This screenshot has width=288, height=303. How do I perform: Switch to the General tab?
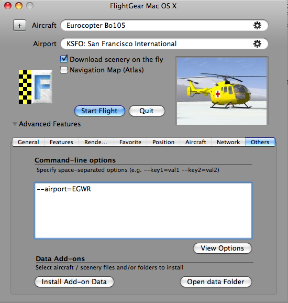click(28, 142)
